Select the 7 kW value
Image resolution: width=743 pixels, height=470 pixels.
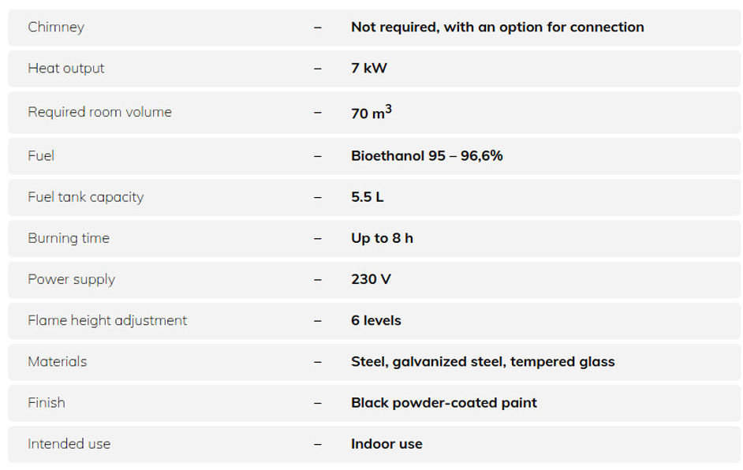(x=369, y=68)
